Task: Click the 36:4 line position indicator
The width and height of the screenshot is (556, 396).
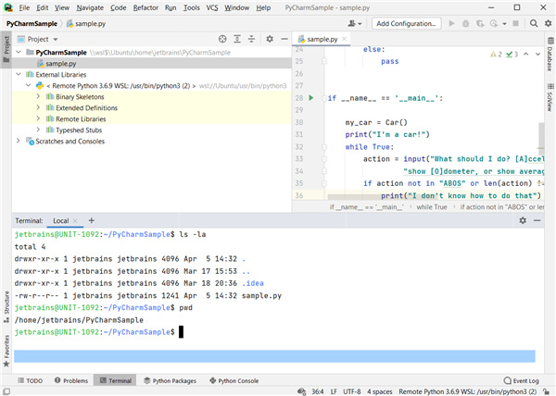Action: click(x=317, y=391)
